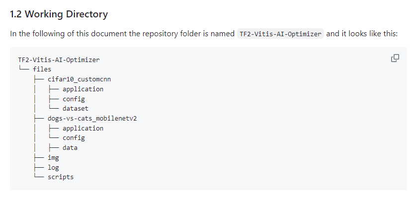Click the img folder entry

53,158
